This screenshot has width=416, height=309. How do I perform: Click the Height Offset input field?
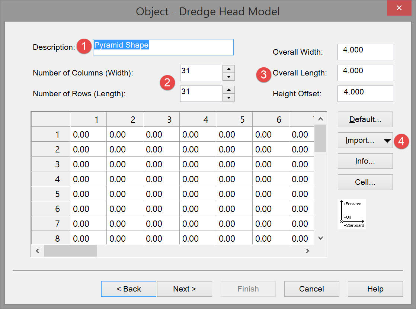coord(365,93)
